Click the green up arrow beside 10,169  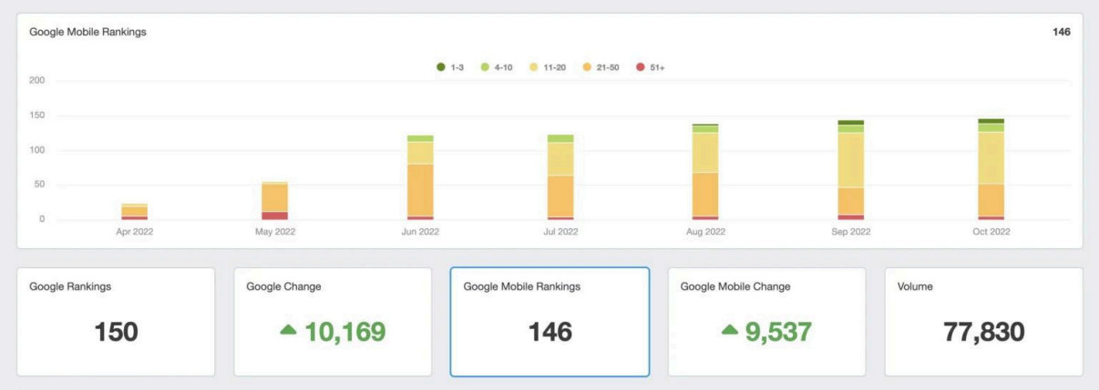pos(288,331)
